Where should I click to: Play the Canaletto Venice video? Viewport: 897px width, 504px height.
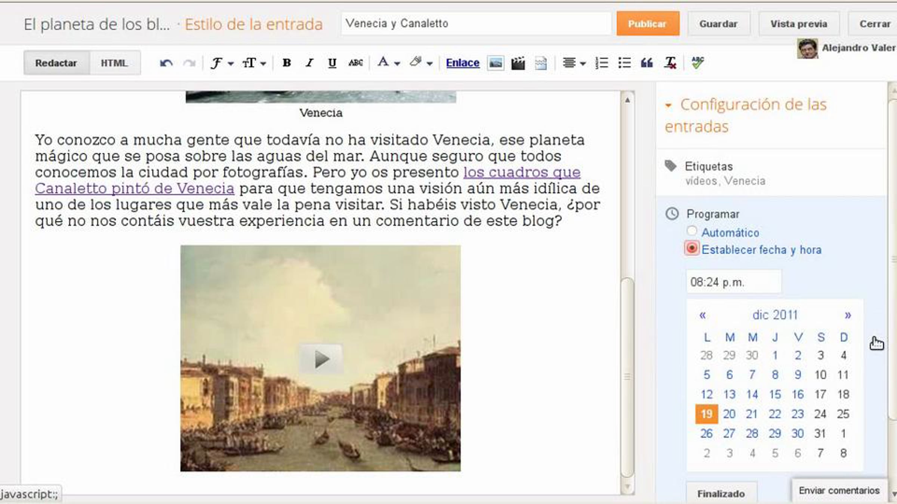321,359
